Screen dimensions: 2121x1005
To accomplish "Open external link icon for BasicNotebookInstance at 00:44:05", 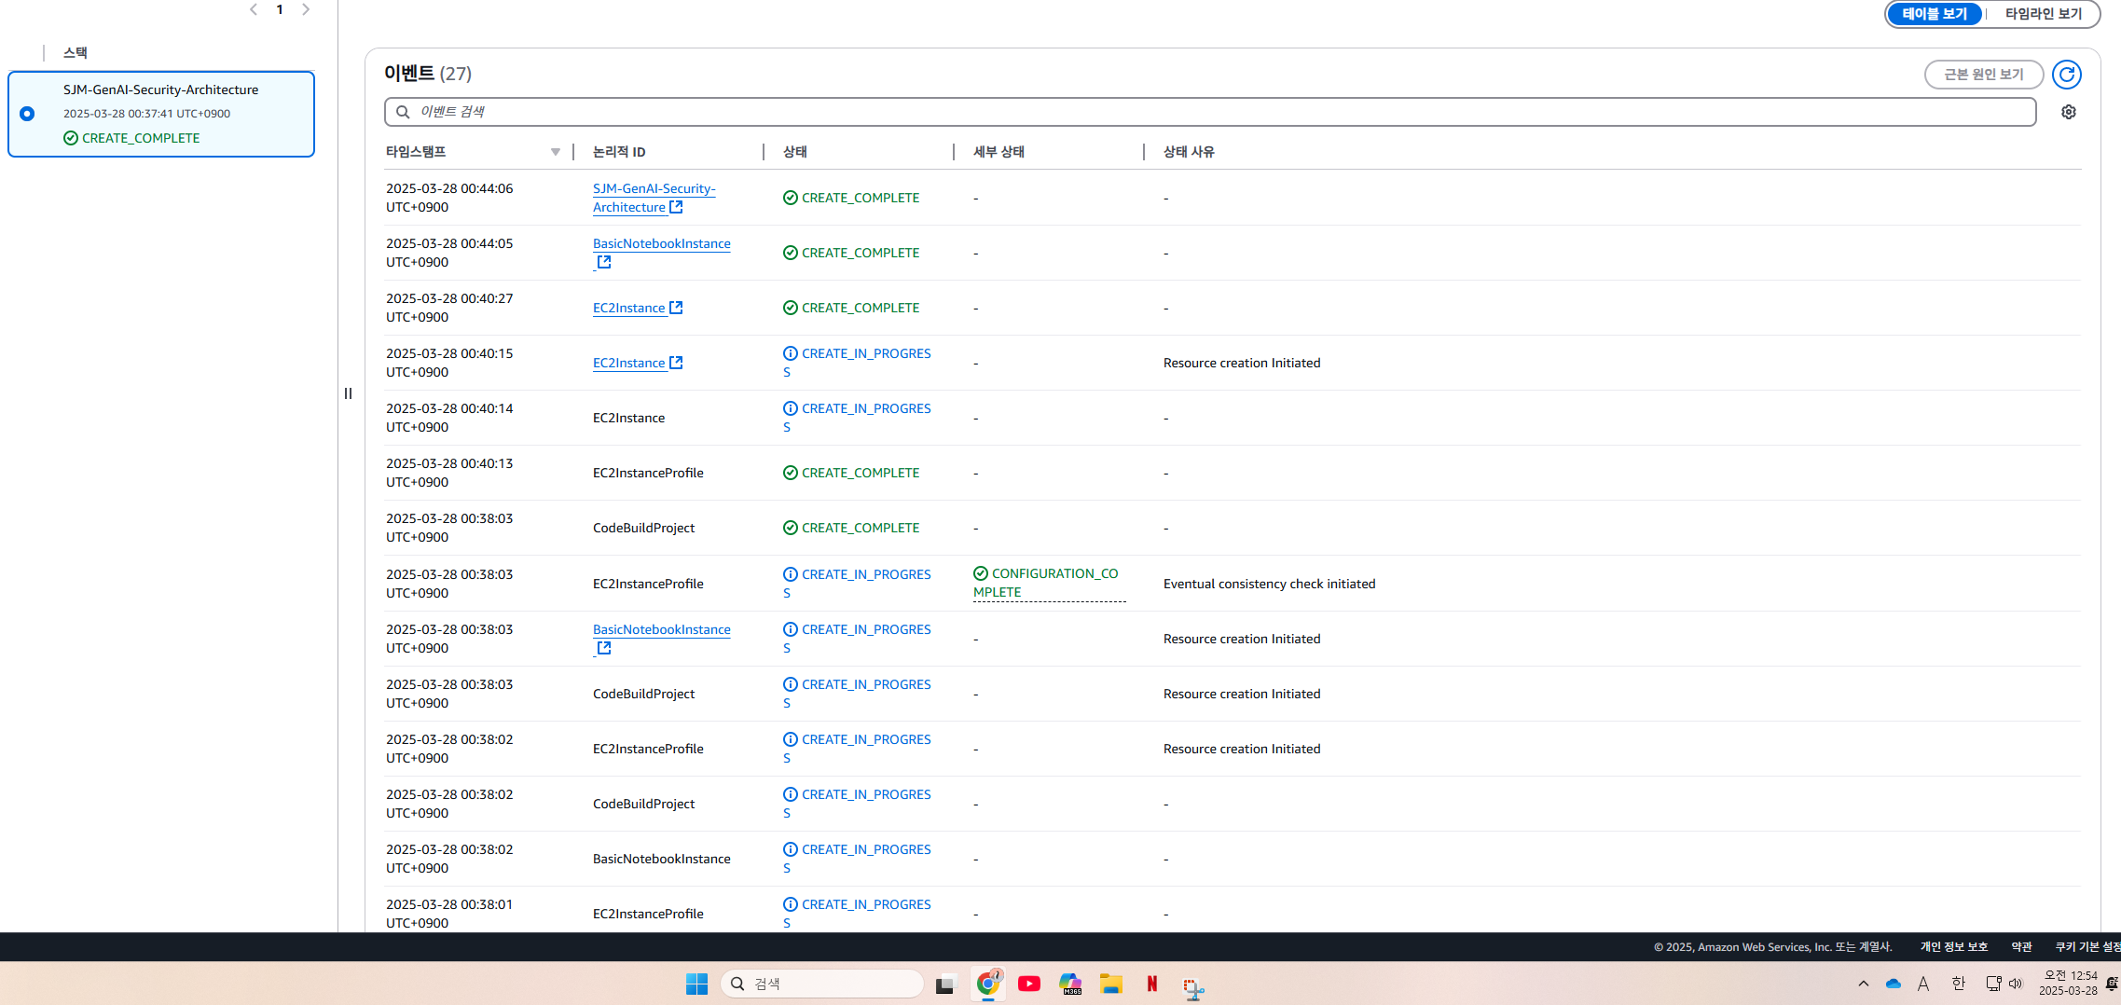I will point(604,262).
